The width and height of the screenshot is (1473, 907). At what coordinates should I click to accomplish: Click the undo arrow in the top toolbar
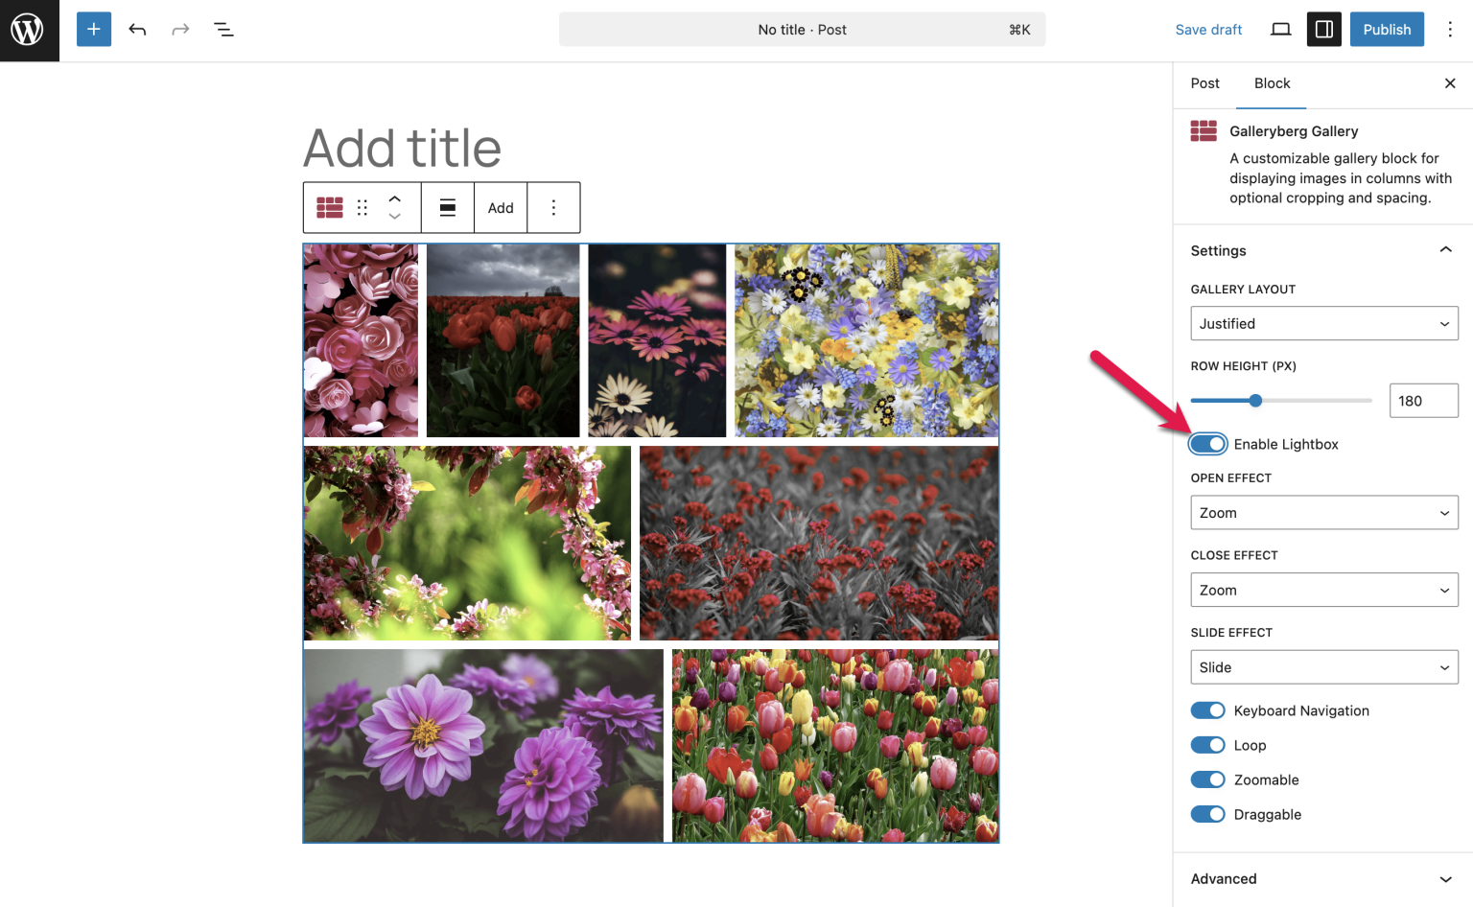(137, 29)
